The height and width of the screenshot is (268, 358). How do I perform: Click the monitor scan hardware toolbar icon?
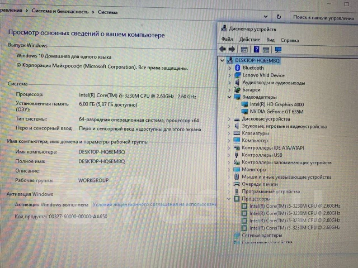click(x=278, y=50)
